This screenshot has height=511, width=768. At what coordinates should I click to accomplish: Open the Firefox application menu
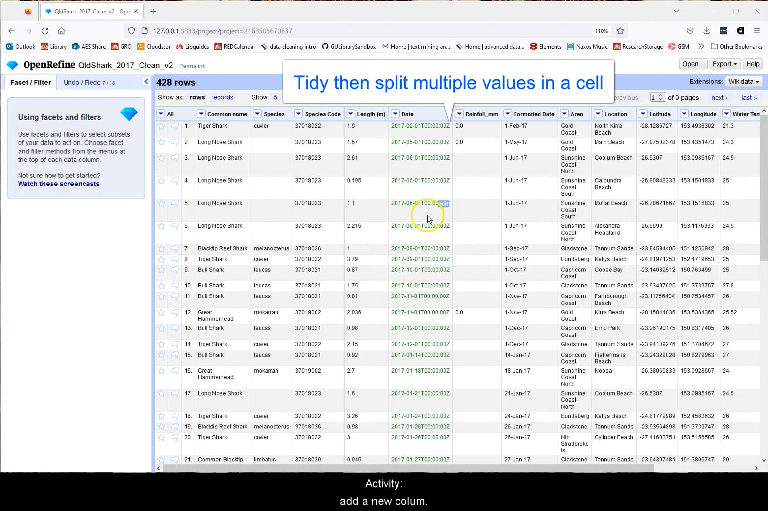click(x=756, y=31)
